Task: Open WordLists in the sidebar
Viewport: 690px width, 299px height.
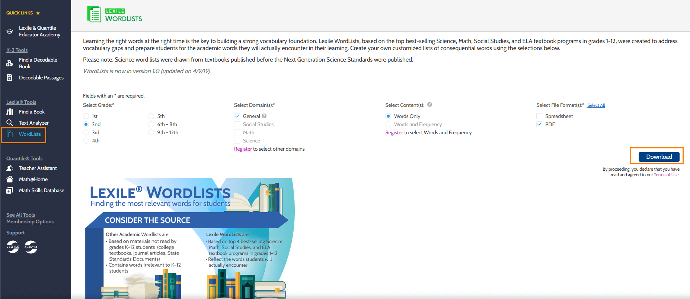Action: click(30, 134)
